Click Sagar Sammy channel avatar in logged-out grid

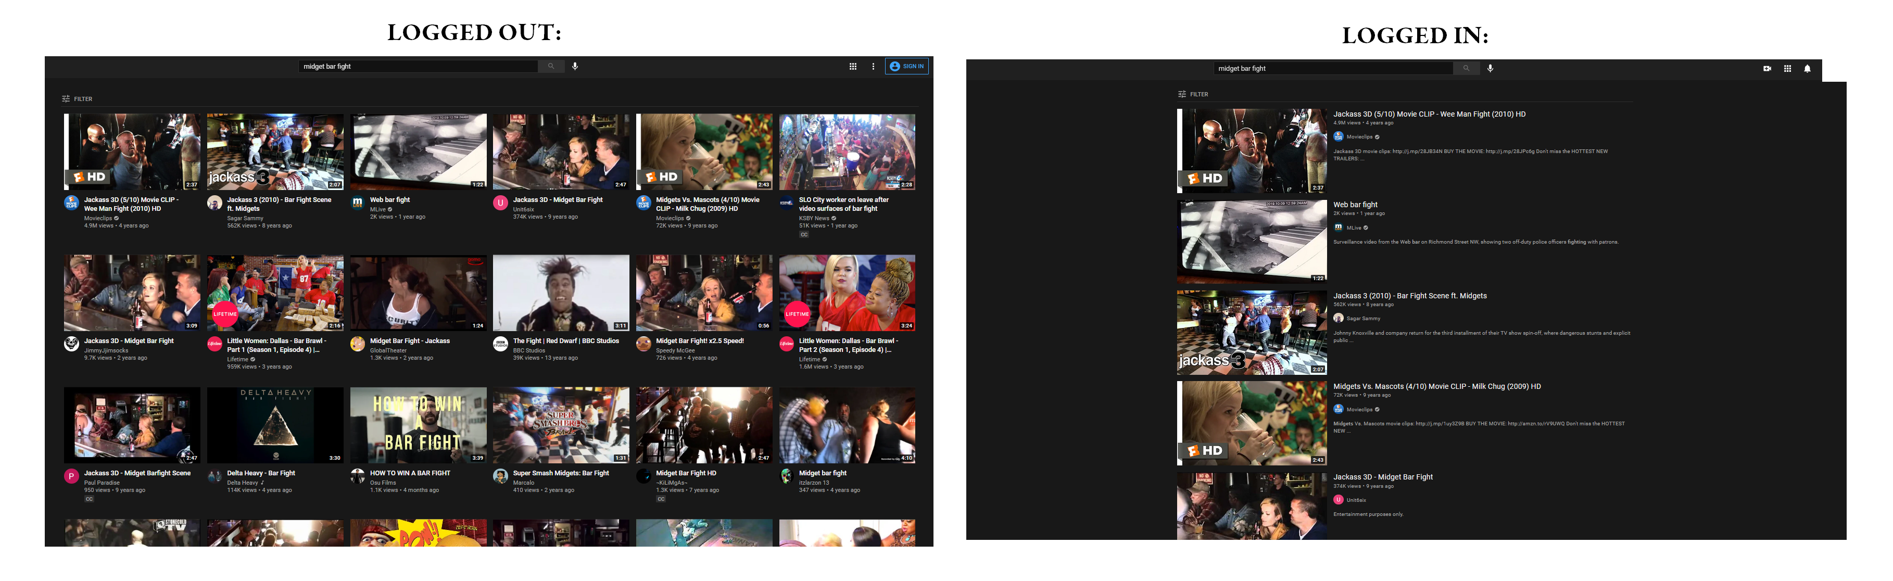(x=214, y=203)
